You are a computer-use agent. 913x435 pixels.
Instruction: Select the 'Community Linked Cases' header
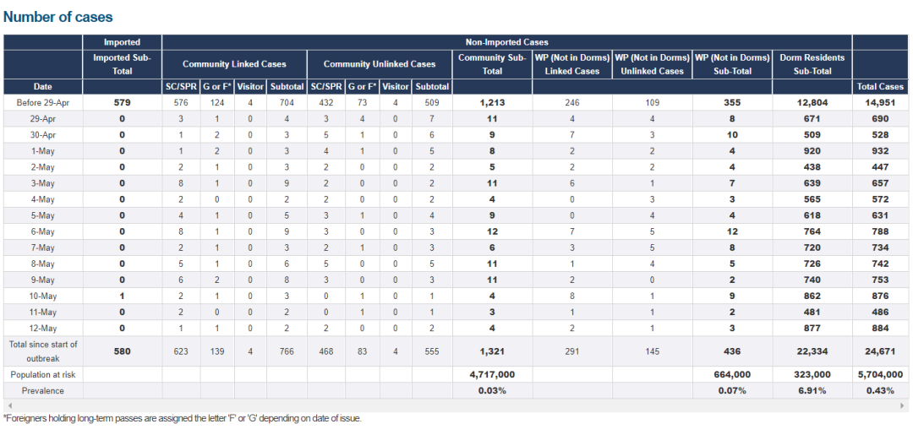(234, 64)
